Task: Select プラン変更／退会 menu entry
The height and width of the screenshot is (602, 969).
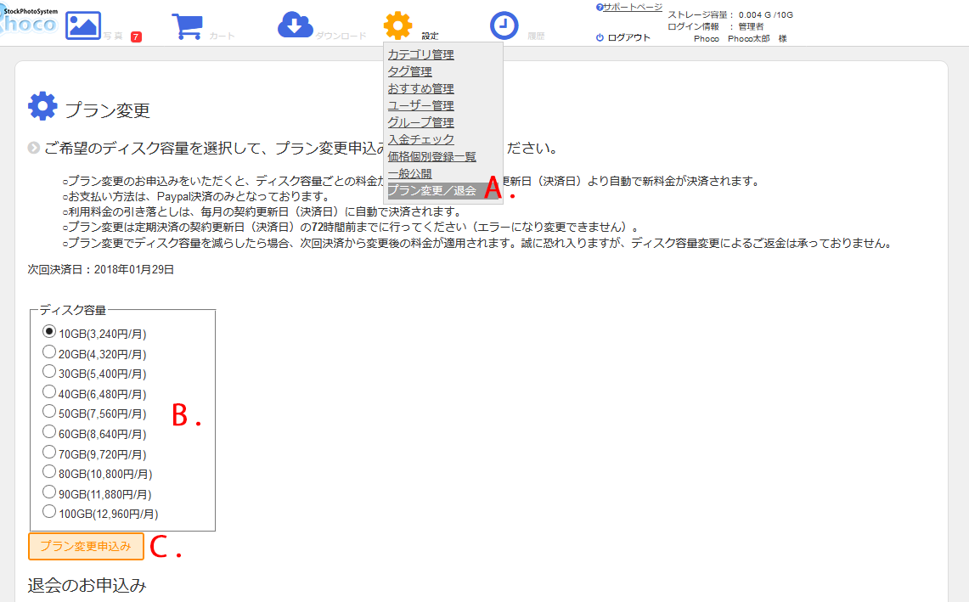Action: click(x=431, y=191)
